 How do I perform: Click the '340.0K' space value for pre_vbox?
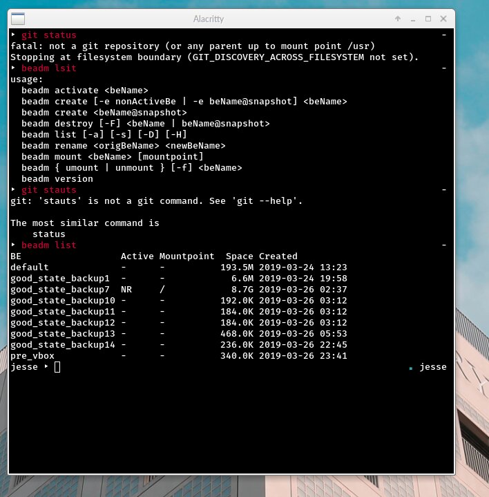pyautogui.click(x=237, y=356)
